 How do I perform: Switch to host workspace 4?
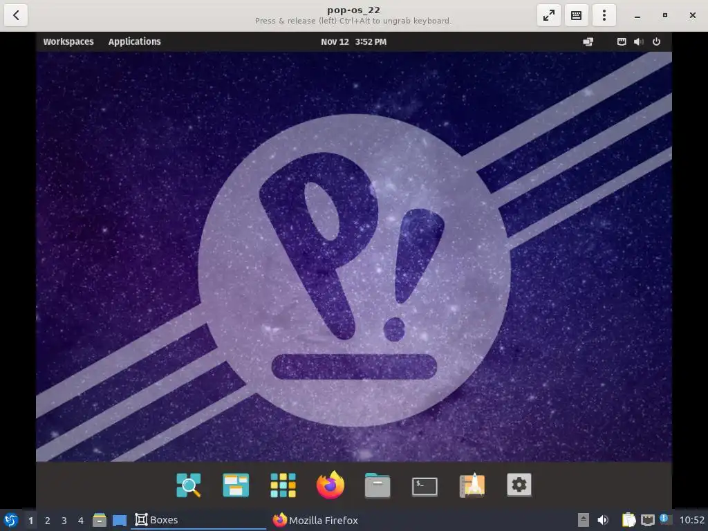point(81,521)
